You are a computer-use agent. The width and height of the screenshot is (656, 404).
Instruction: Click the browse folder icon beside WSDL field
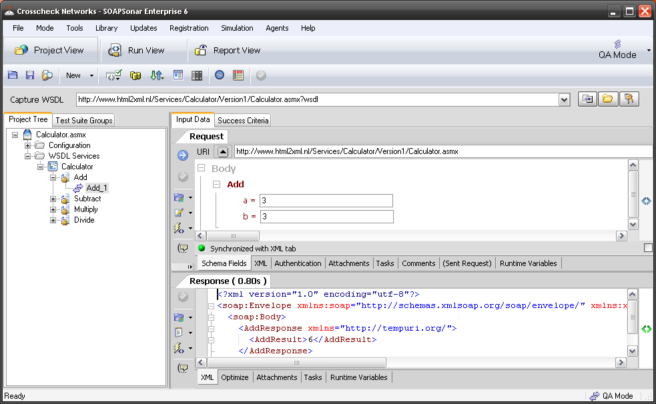(608, 99)
